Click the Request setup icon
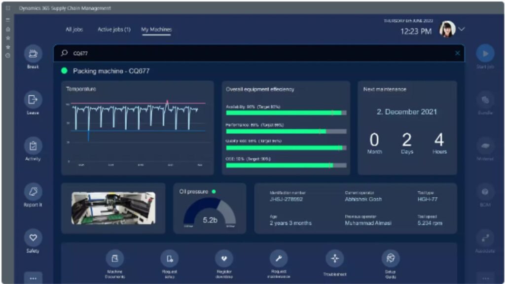The width and height of the screenshot is (505, 284). (170, 258)
